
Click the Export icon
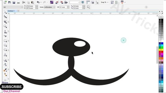[x=62, y=2]
